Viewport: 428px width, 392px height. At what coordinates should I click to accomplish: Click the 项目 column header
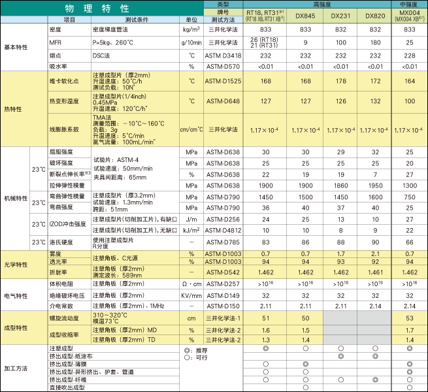click(69, 20)
